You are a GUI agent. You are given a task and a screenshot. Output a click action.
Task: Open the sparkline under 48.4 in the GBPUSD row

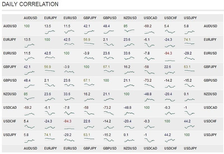(x=29, y=85)
